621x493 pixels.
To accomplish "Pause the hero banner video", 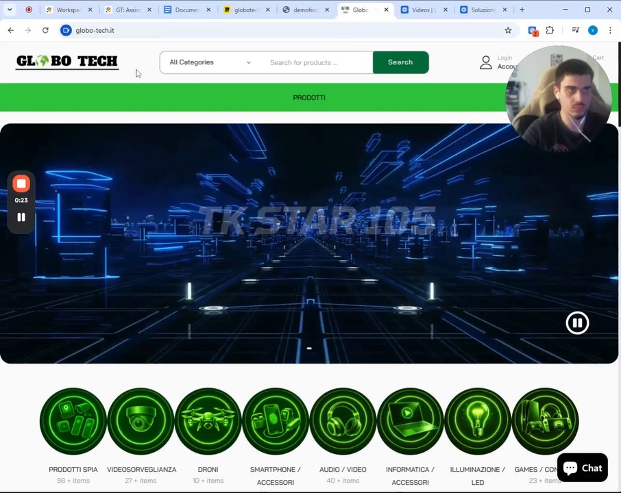I will (x=577, y=323).
